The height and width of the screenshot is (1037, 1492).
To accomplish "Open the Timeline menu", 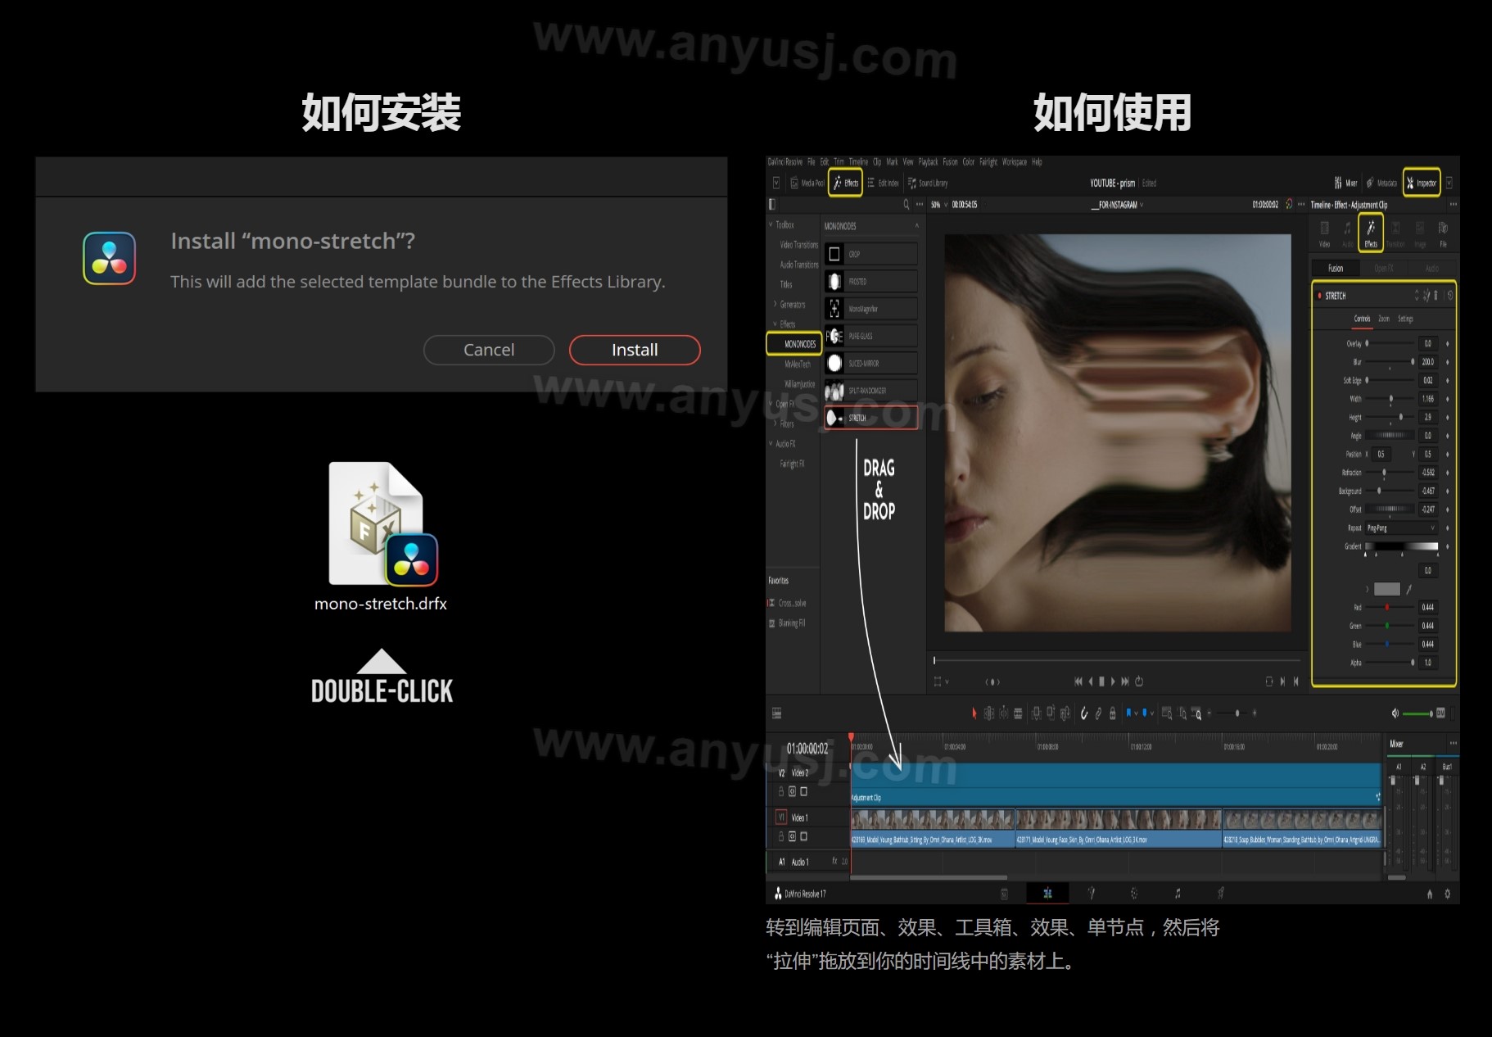I will (858, 162).
